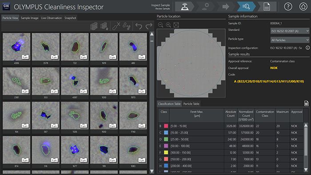The image size is (311, 175).
Task: Select particle thumbnail 4306
Action: pyautogui.click(x=16, y=47)
